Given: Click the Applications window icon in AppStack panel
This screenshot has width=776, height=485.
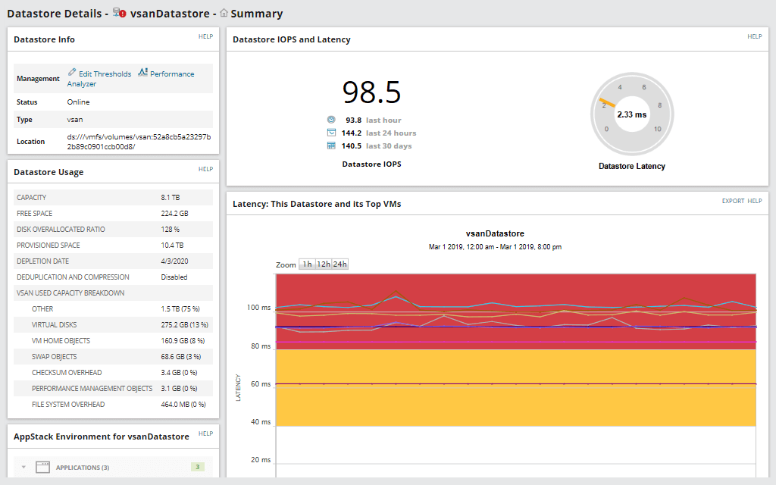Looking at the screenshot, I should [43, 467].
